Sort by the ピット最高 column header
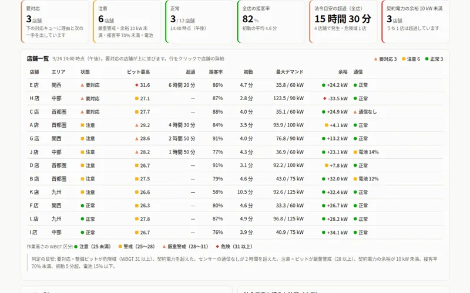This screenshot has width=470, height=293. pyautogui.click(x=139, y=71)
